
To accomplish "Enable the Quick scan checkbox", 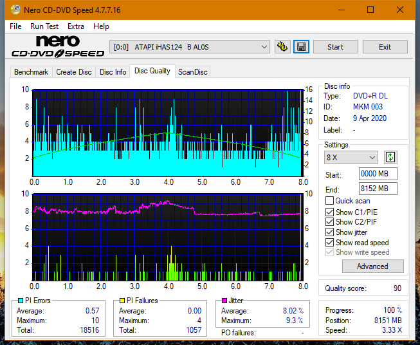I will 330,201.
